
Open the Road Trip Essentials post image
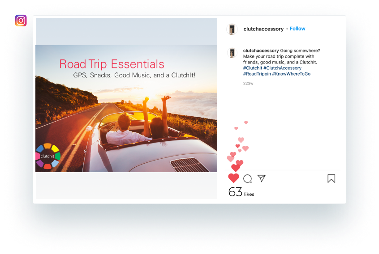tap(126, 109)
